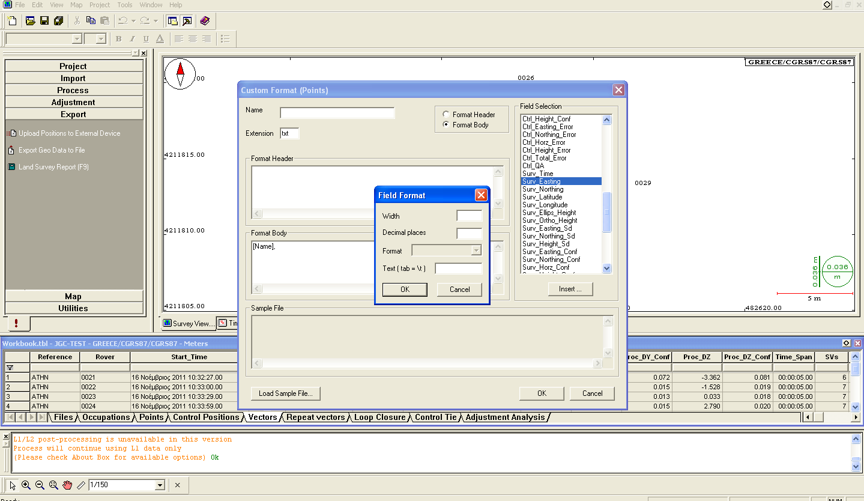The height and width of the screenshot is (501, 864).
Task: Switch to the Control Positions tab
Action: tap(206, 417)
